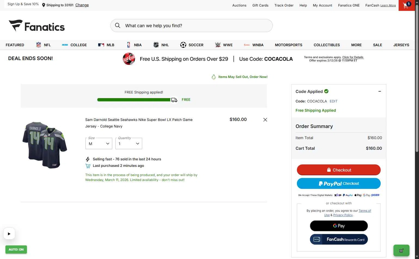Viewport: 419px width, 259px height.
Task: Click the search magnifier icon
Action: (117, 26)
